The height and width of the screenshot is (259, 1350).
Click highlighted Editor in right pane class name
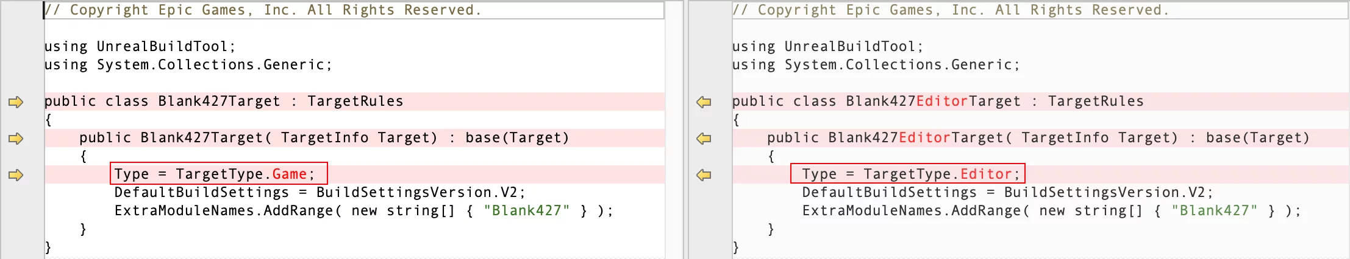coord(942,102)
